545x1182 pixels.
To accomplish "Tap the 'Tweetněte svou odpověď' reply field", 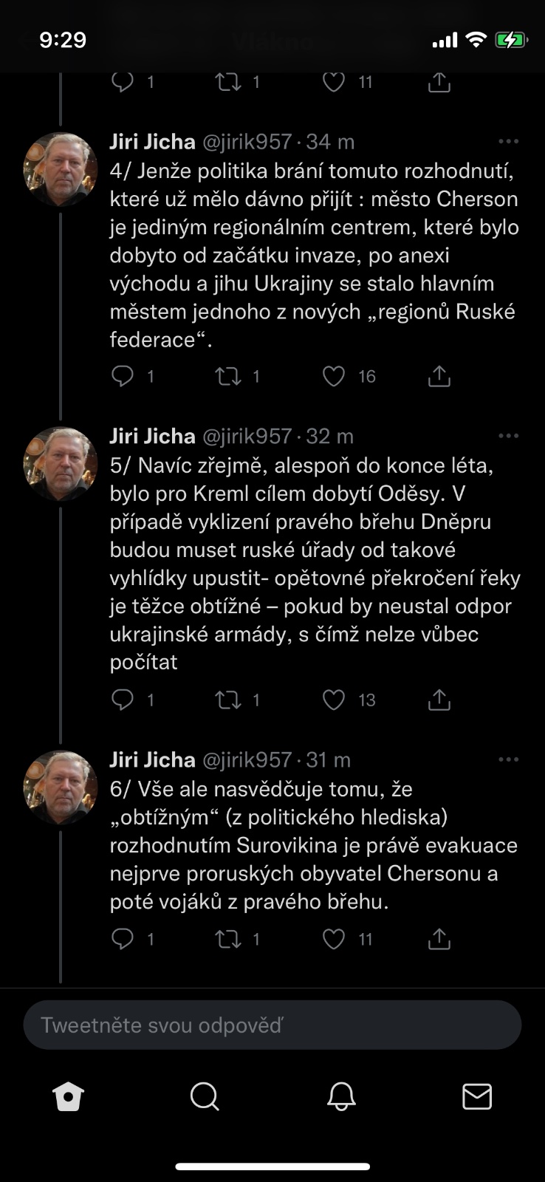I will (x=272, y=1025).
